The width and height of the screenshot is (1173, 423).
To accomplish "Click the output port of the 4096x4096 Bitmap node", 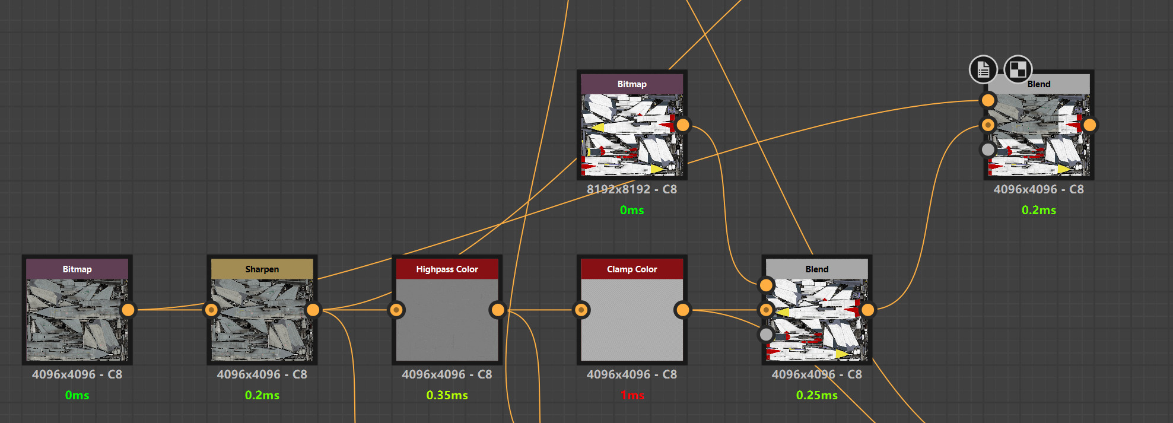I will [128, 310].
